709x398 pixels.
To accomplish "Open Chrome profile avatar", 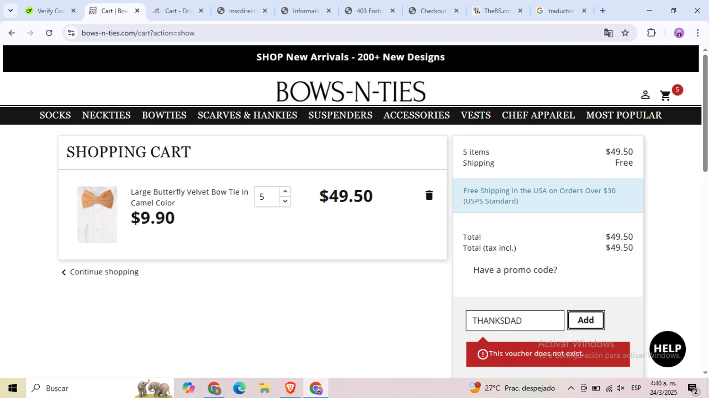I will tap(679, 33).
